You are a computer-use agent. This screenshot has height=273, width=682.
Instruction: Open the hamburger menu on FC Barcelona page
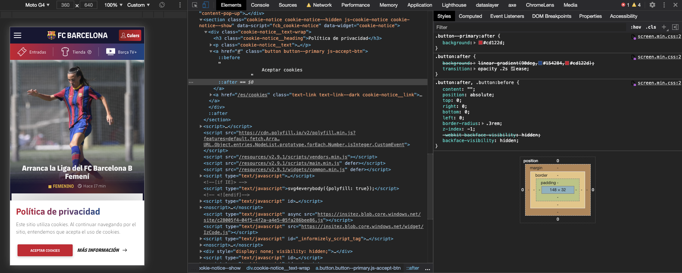click(x=18, y=35)
